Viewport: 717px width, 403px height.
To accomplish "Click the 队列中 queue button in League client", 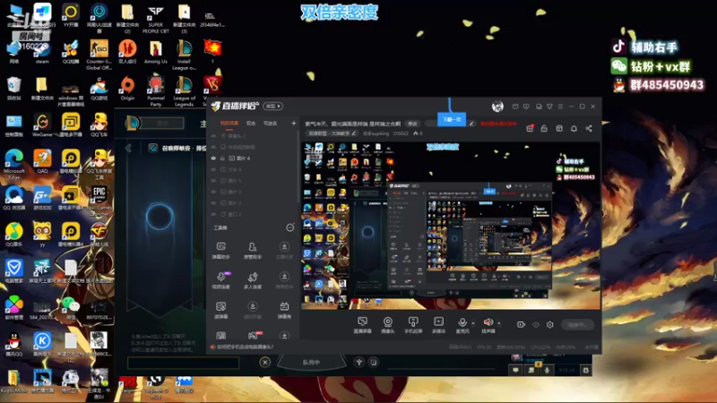I will (x=311, y=363).
